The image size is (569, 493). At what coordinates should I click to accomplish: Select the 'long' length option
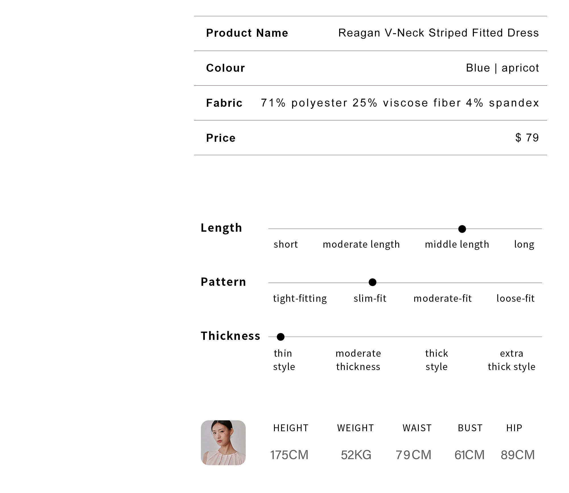[524, 245]
